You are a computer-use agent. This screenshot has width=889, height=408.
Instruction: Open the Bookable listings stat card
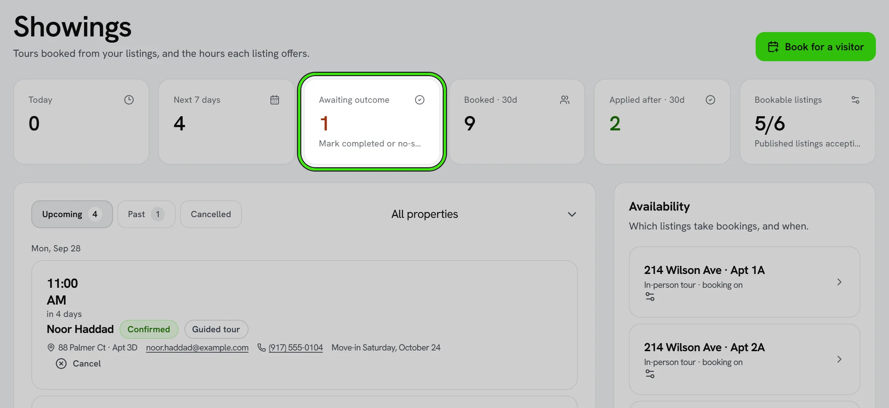click(x=808, y=122)
